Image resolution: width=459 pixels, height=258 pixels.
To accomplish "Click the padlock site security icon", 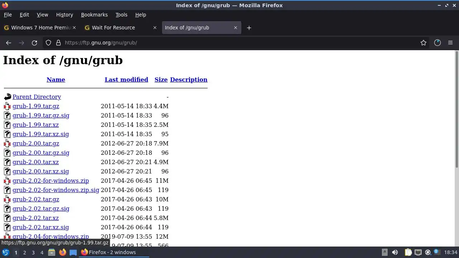I will click(x=58, y=43).
